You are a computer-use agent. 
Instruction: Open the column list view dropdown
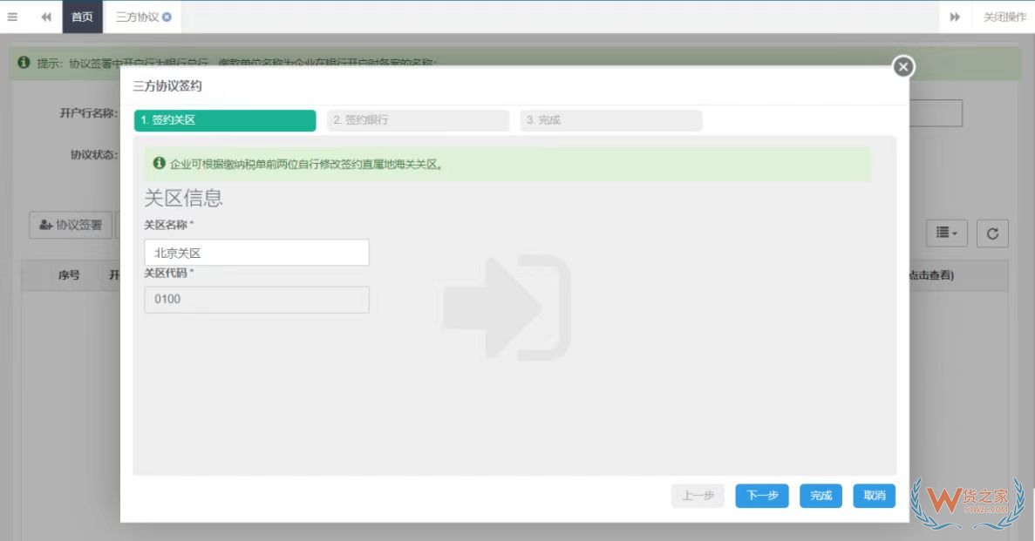point(946,233)
